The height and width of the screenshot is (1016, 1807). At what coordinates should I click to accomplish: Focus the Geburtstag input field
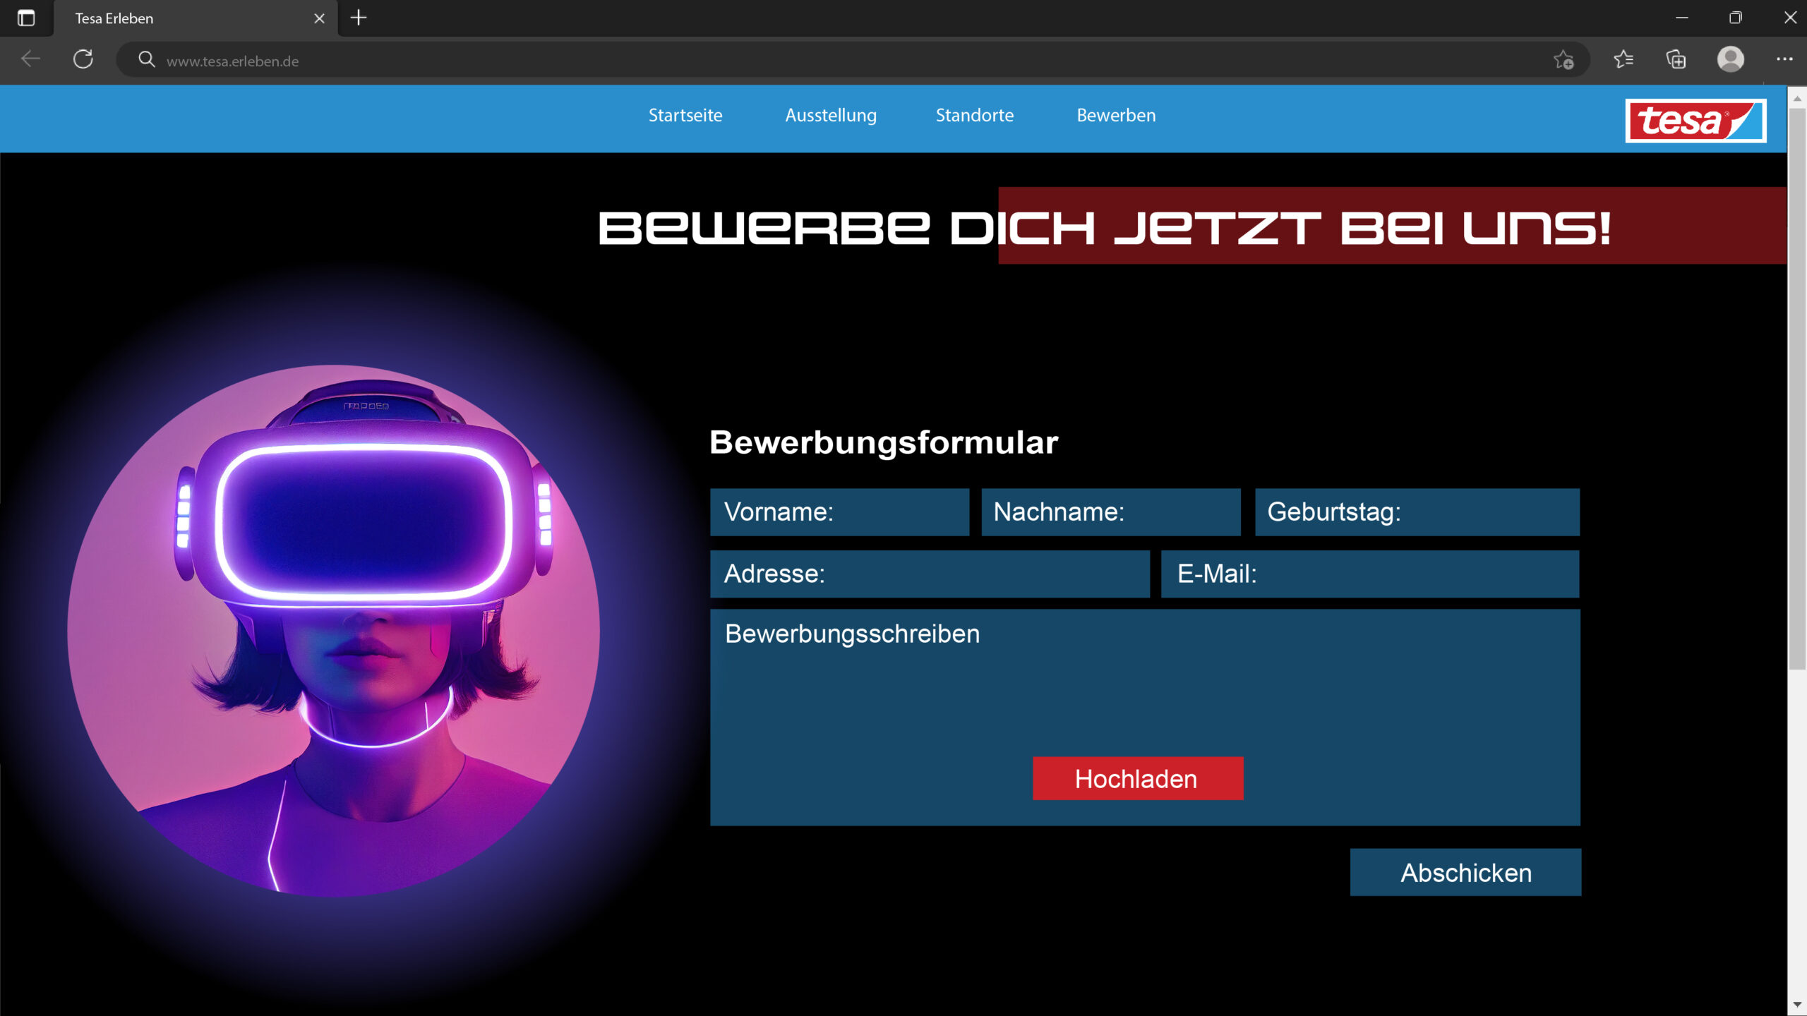point(1417,512)
